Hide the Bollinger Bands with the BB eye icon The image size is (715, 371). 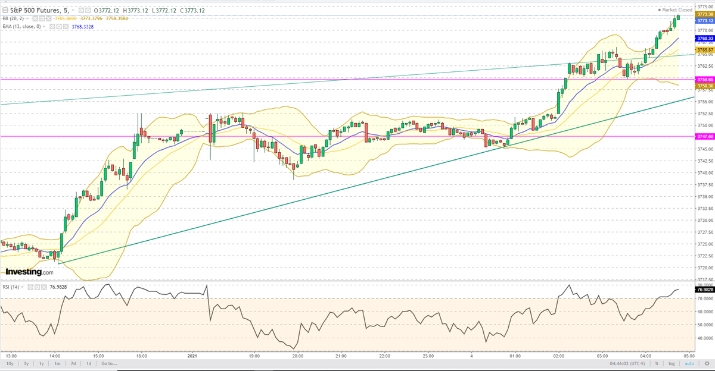point(35,19)
